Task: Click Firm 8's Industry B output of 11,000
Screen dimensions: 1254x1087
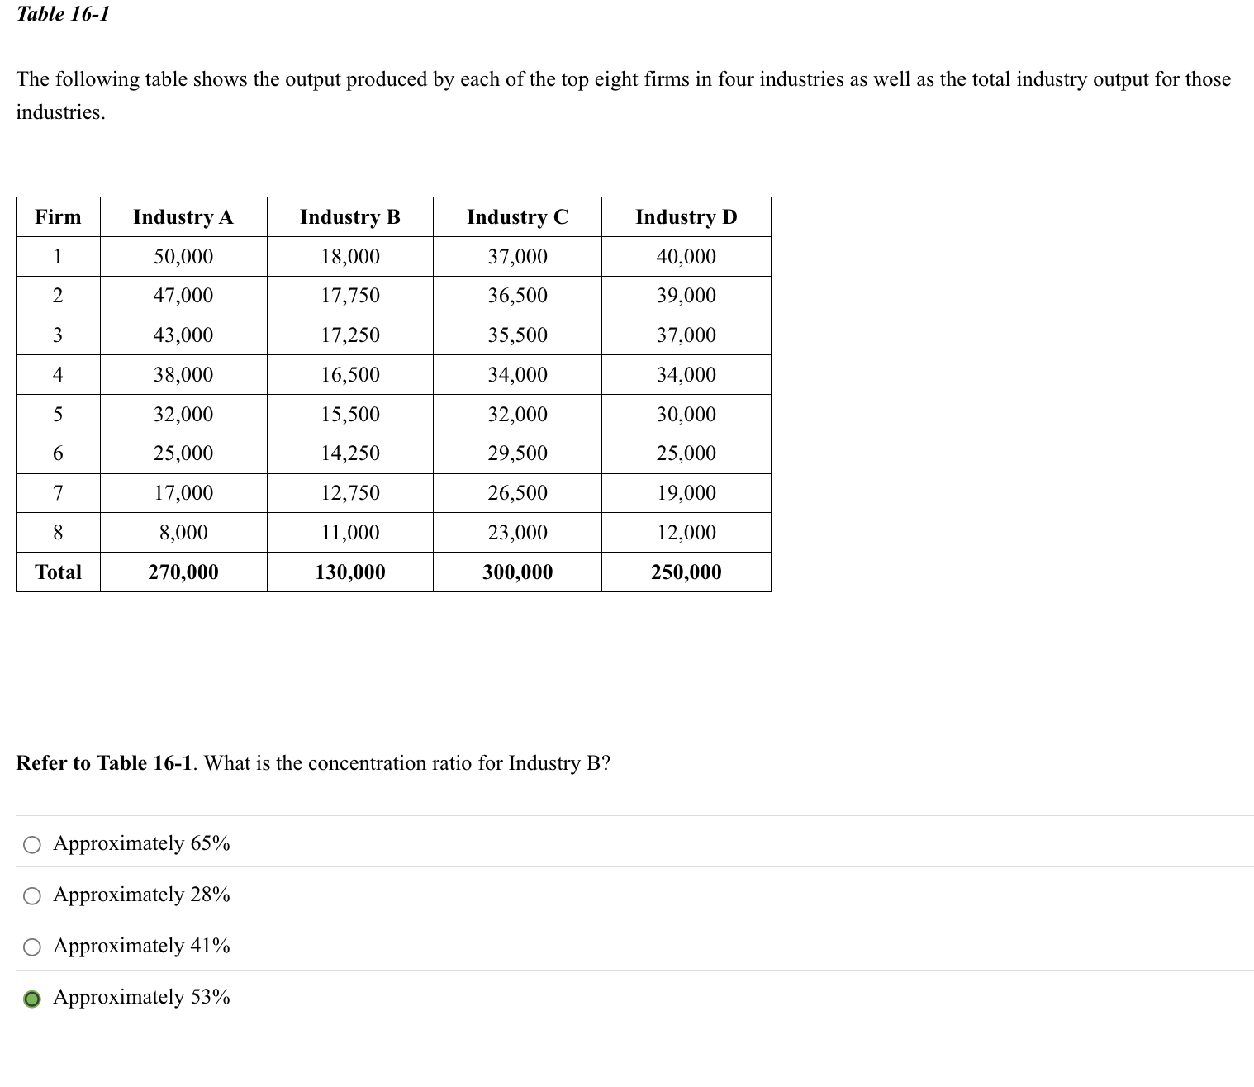Action: pos(350,532)
